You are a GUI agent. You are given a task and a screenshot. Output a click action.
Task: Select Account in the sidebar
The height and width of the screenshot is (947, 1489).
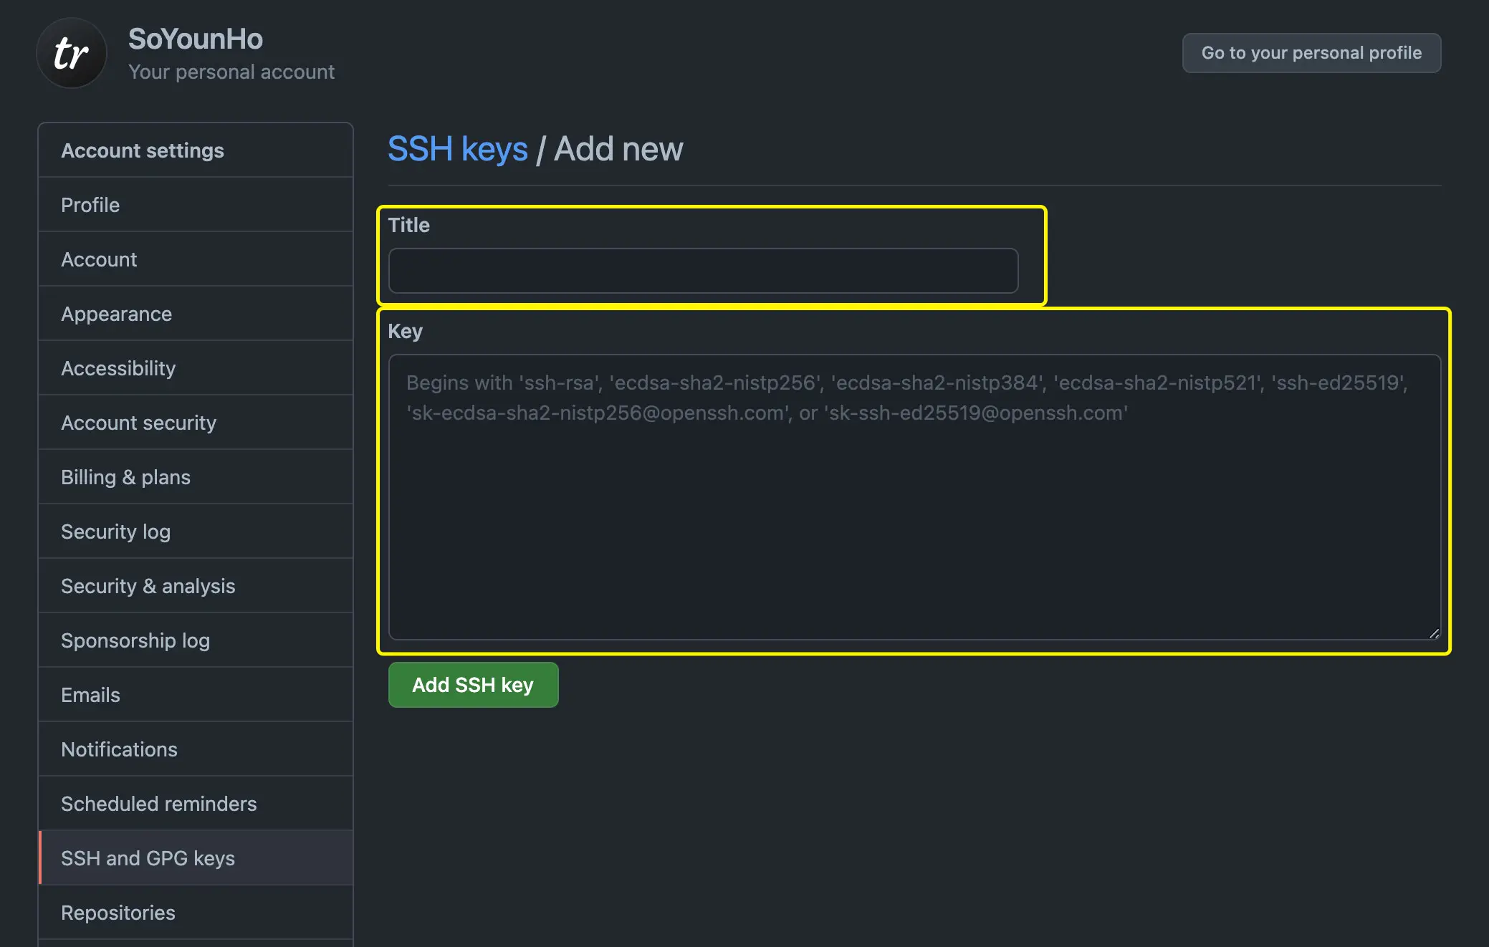[99, 259]
